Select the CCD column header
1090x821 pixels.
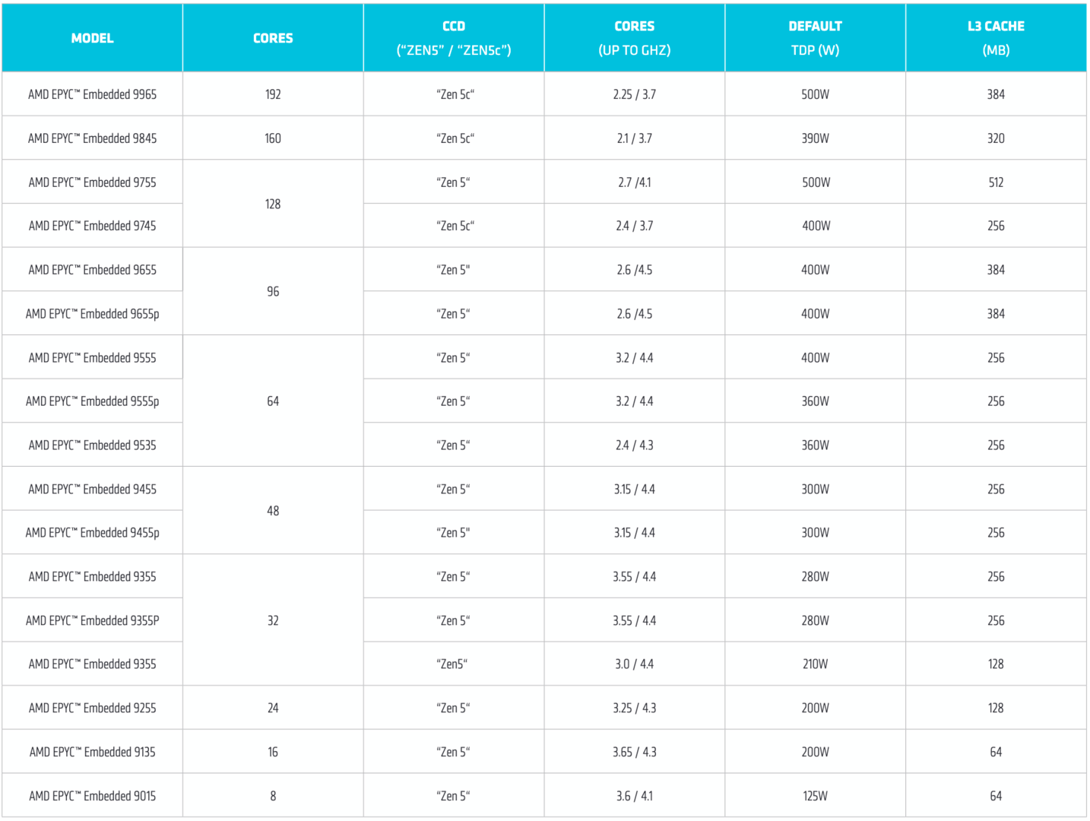[454, 38]
